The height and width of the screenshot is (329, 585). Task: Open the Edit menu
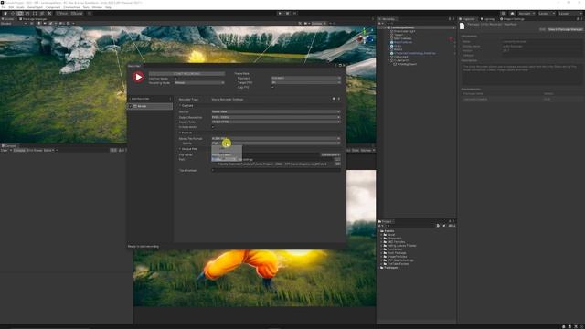point(11,7)
